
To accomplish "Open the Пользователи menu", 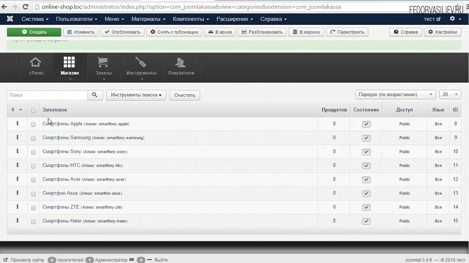I will [77, 19].
